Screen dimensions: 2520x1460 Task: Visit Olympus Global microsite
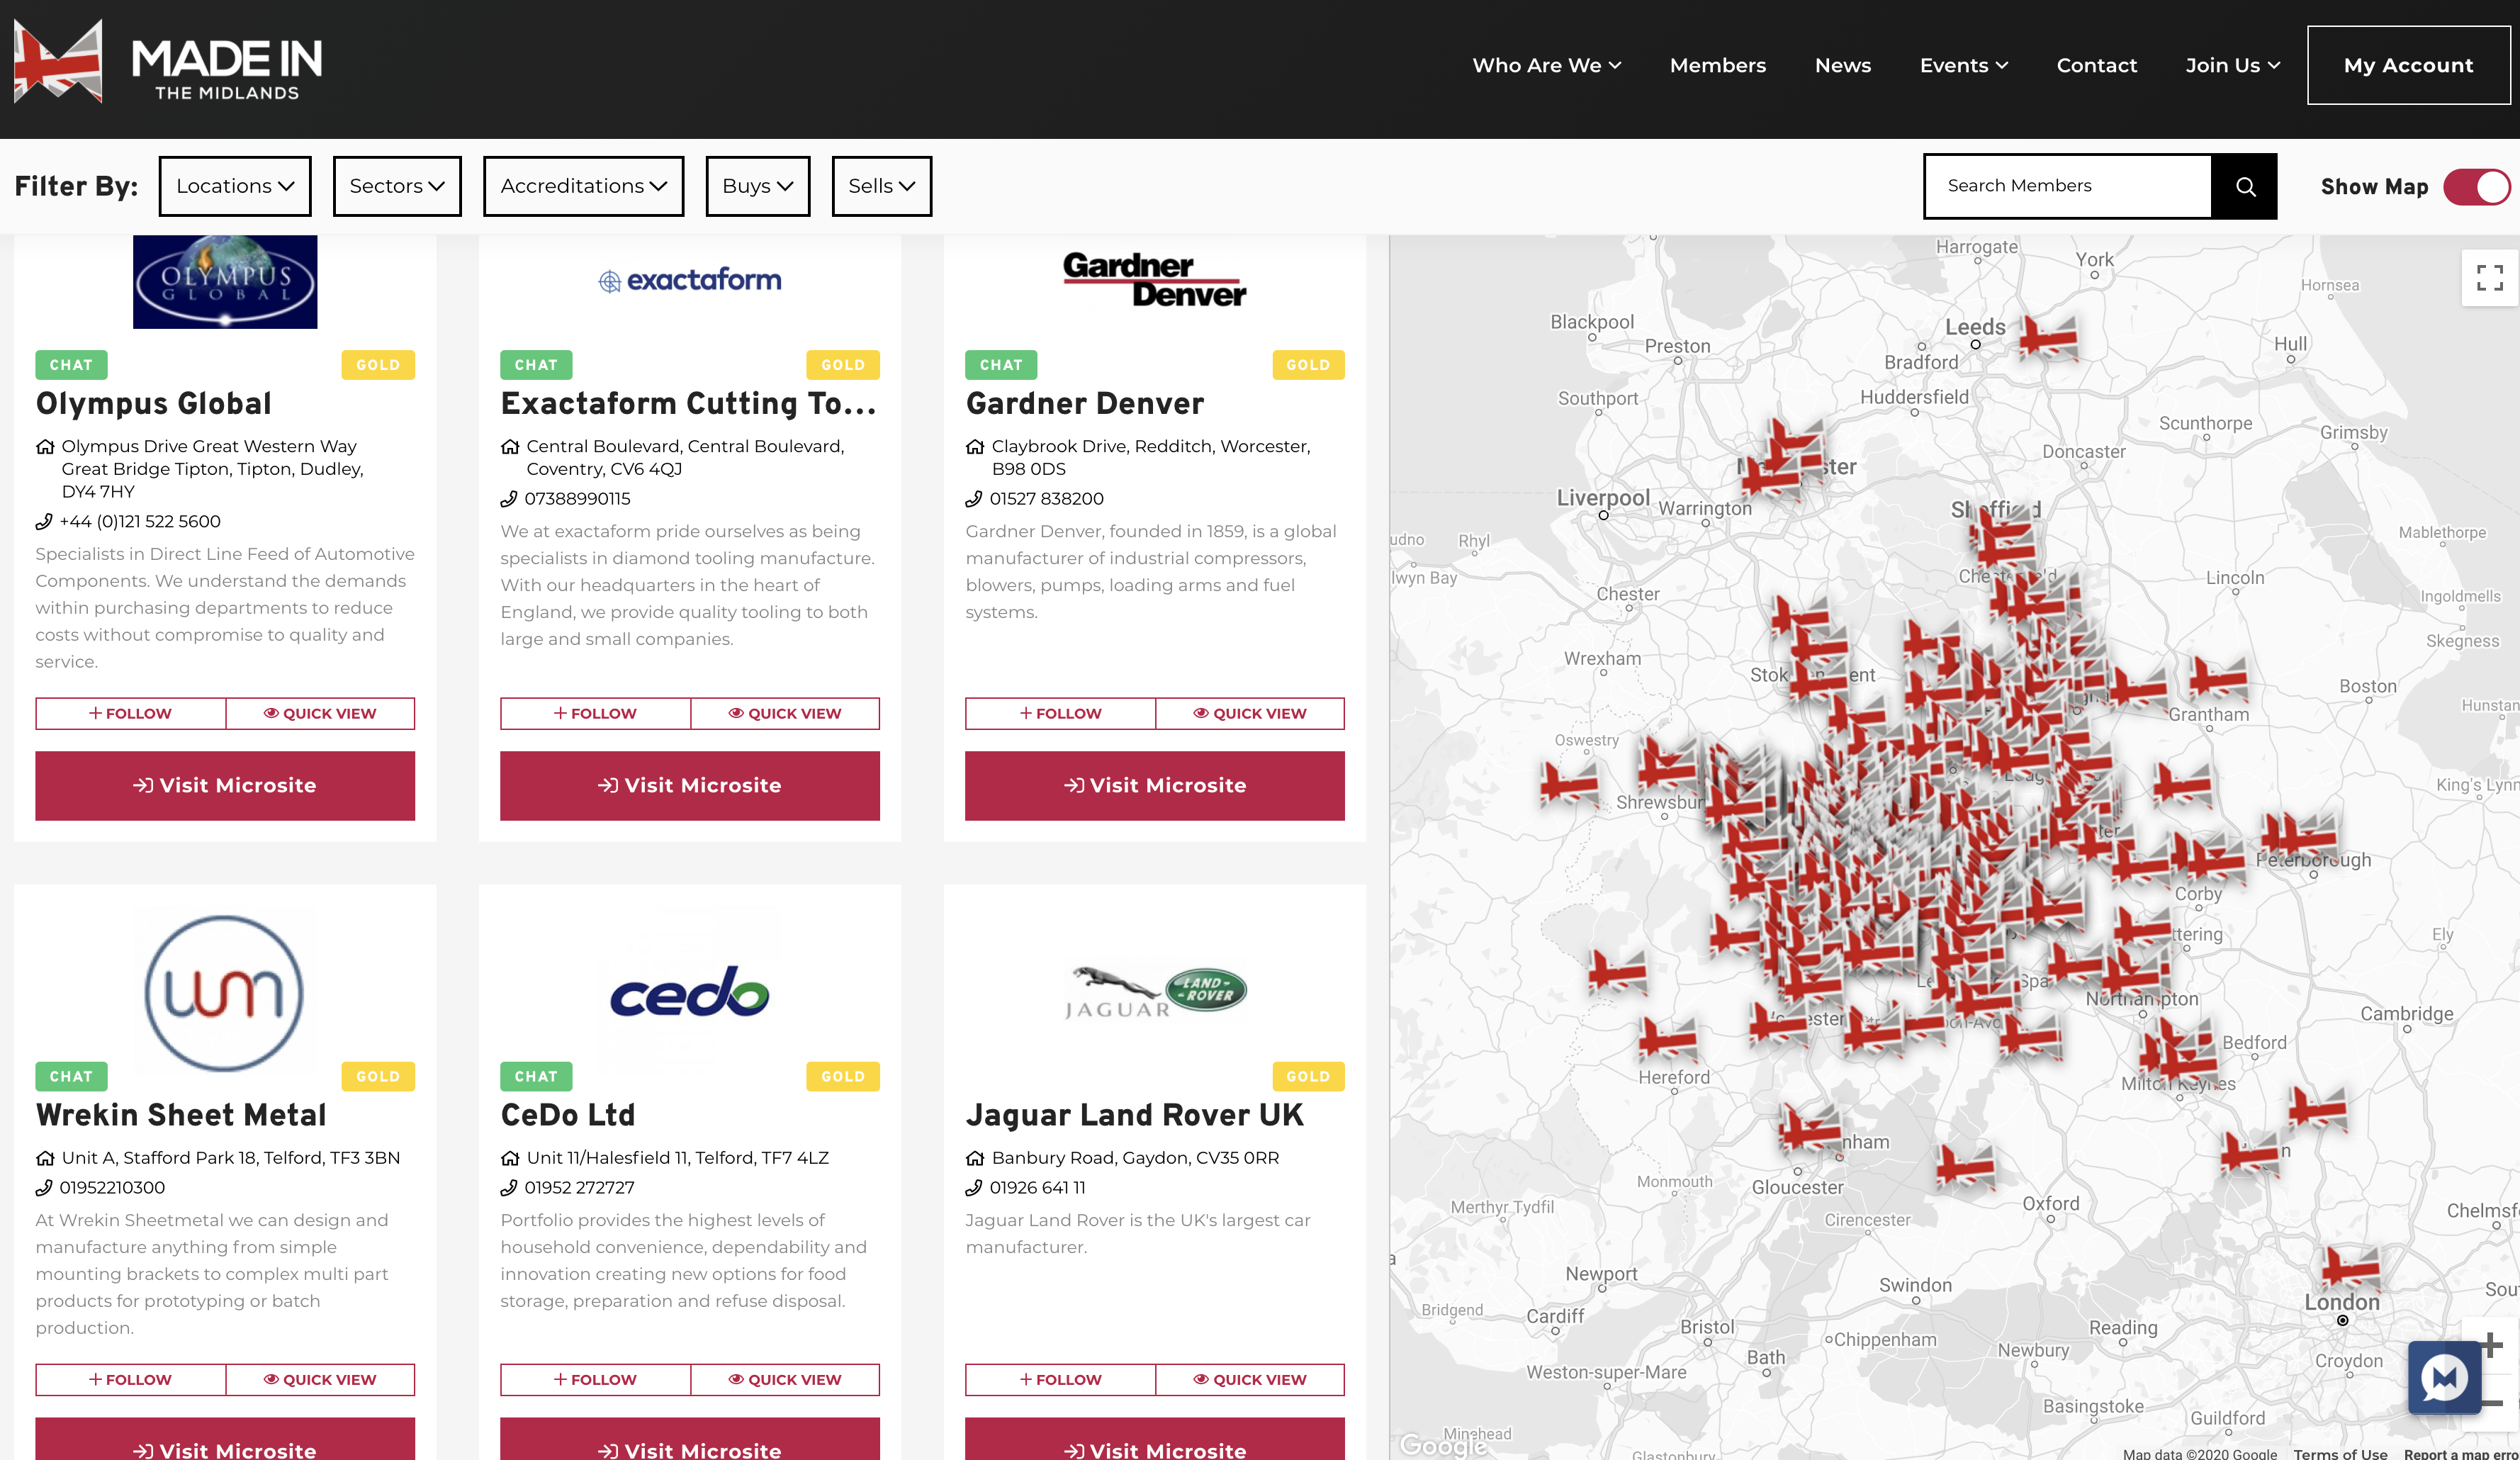225,785
